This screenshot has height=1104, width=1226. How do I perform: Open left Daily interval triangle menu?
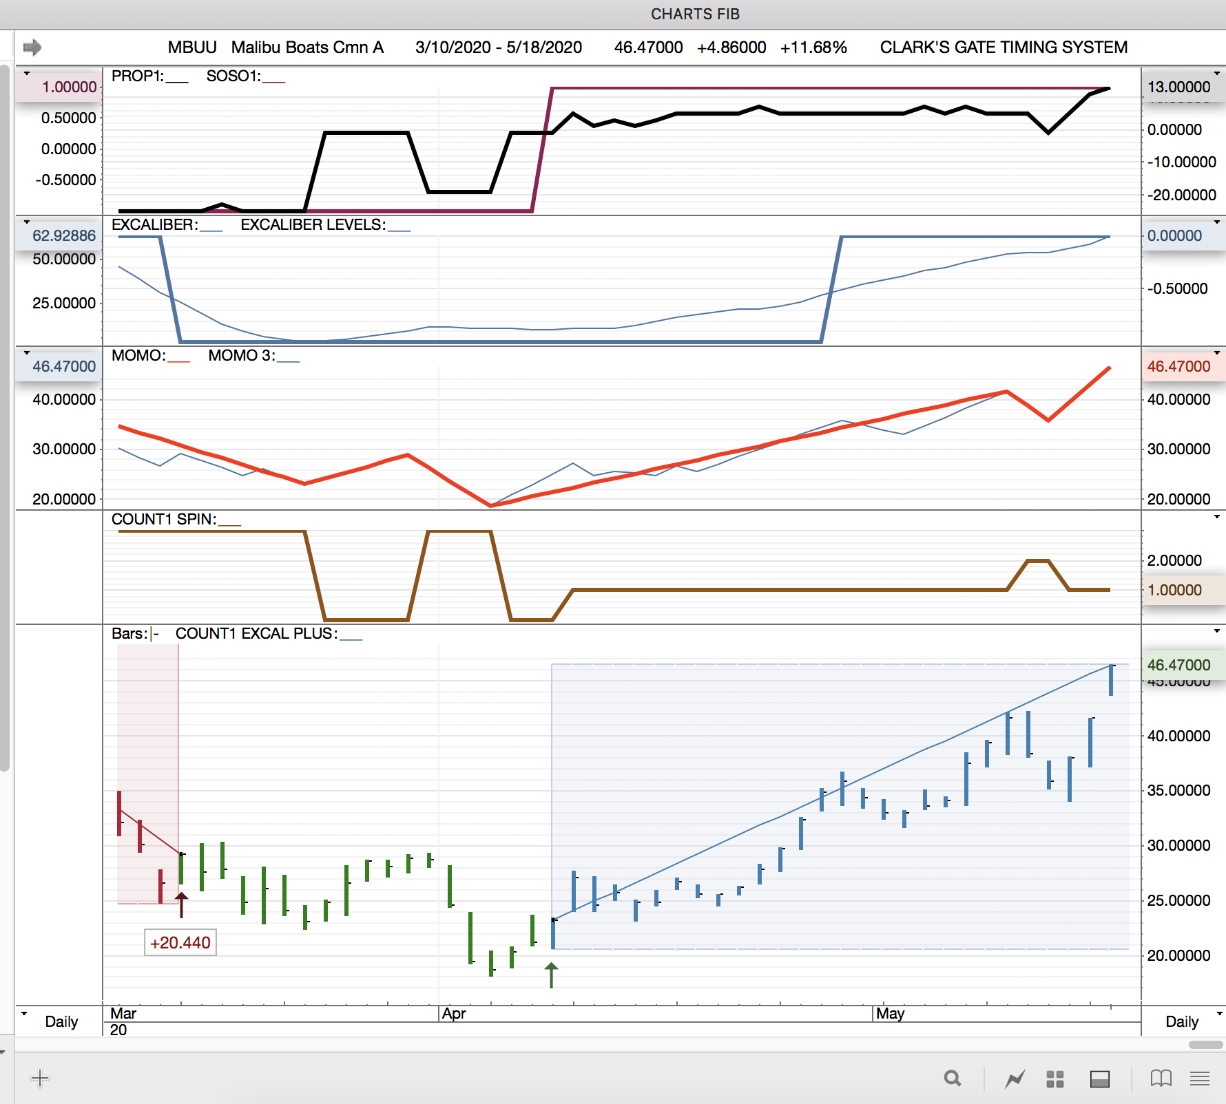[24, 1013]
